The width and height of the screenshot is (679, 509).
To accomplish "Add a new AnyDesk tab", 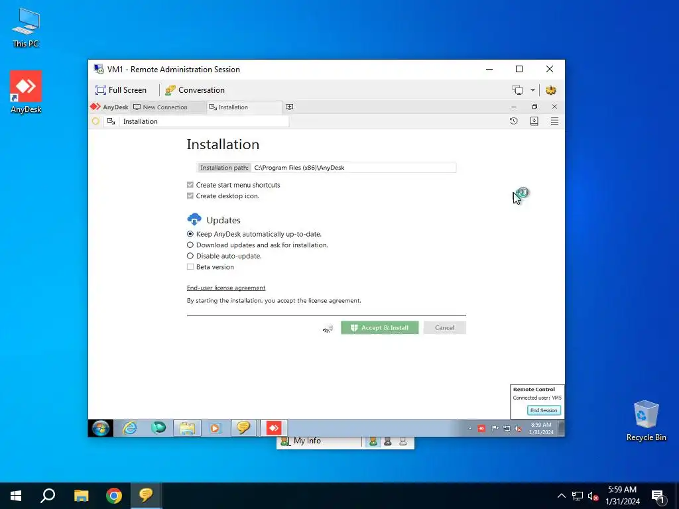I will 290,107.
